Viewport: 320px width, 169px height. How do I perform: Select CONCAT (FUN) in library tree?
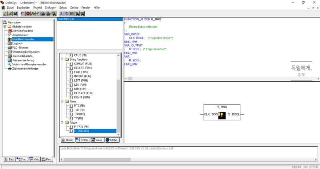(x=83, y=64)
